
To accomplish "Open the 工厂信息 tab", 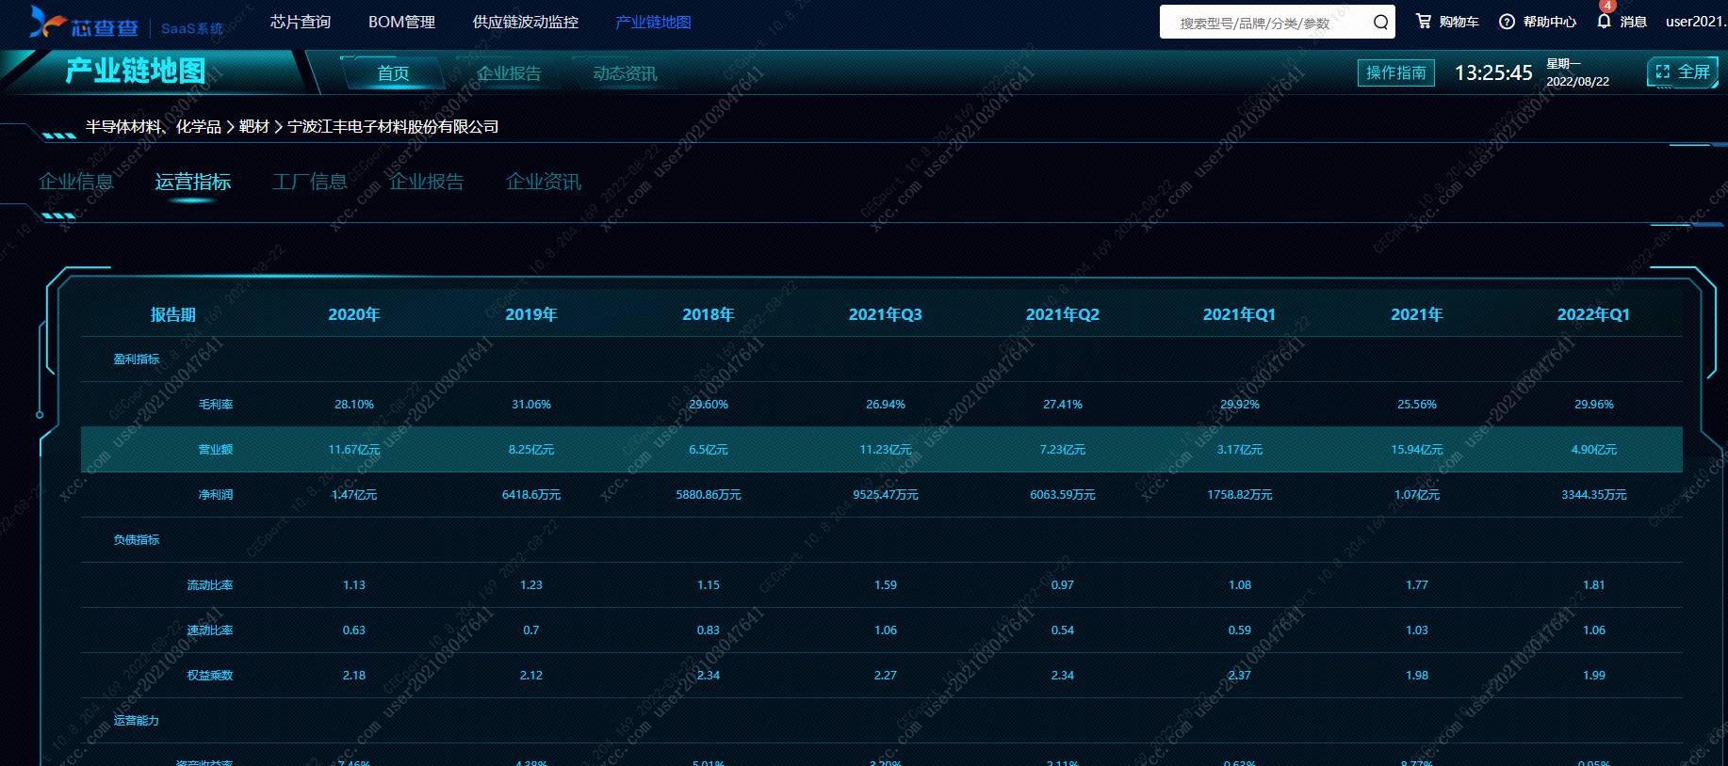I will 310,182.
